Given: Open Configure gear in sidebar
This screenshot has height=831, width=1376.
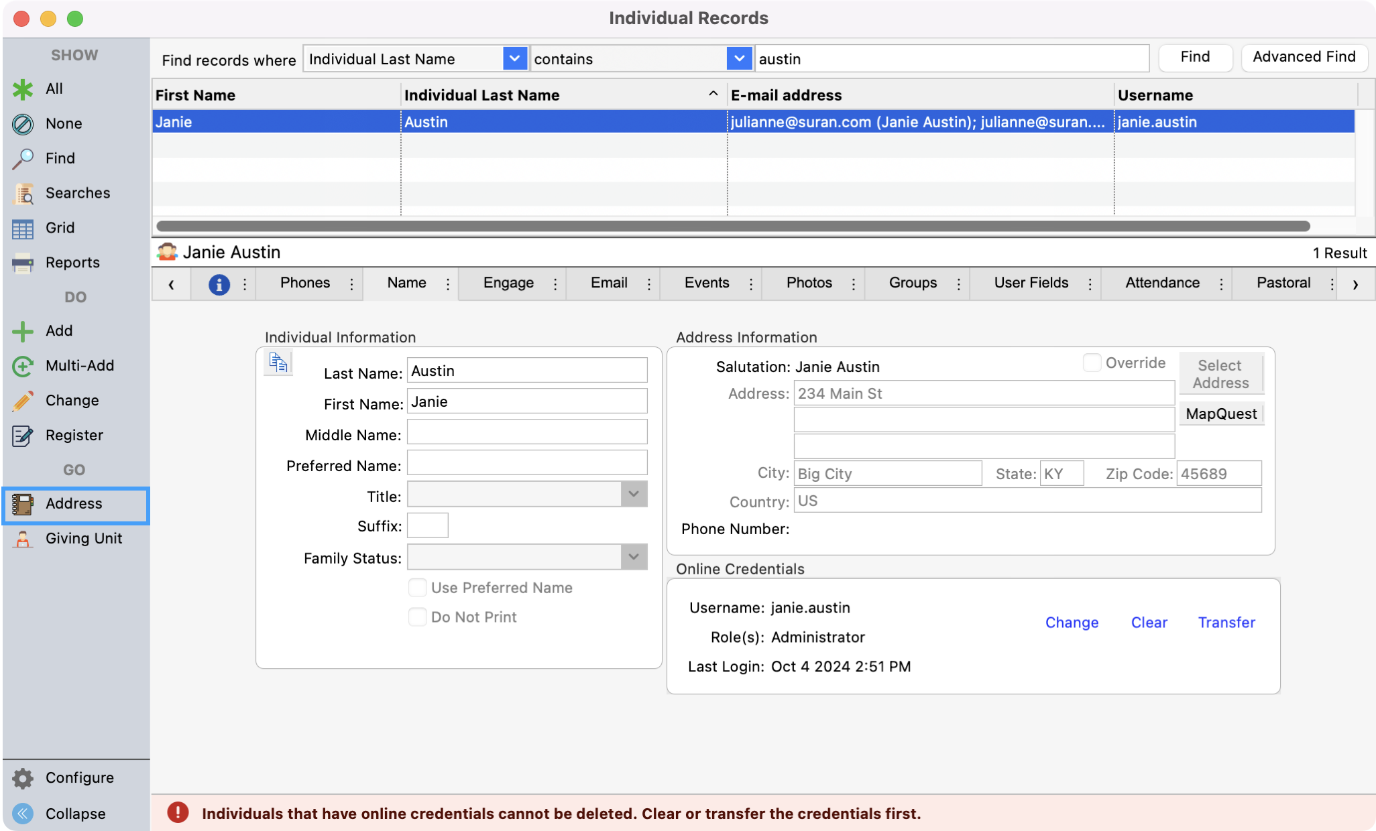Looking at the screenshot, I should [x=23, y=778].
